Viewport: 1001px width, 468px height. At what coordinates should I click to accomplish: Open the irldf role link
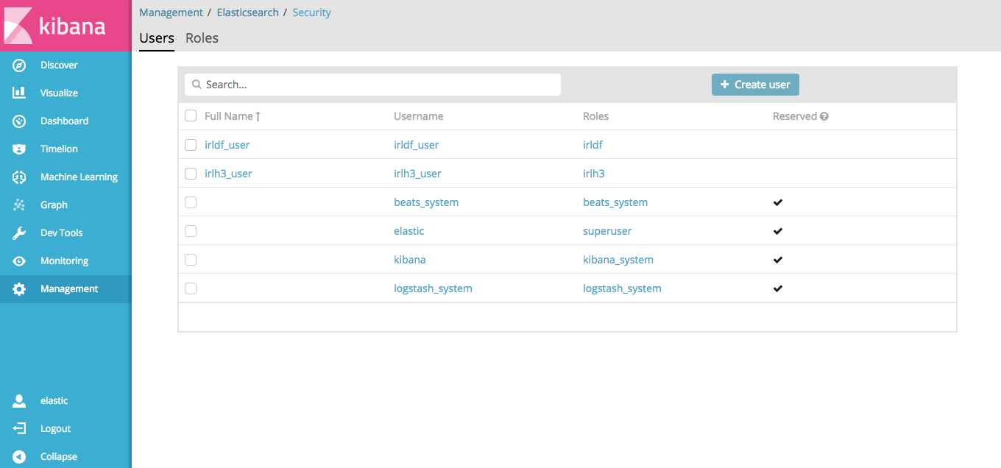click(x=593, y=145)
